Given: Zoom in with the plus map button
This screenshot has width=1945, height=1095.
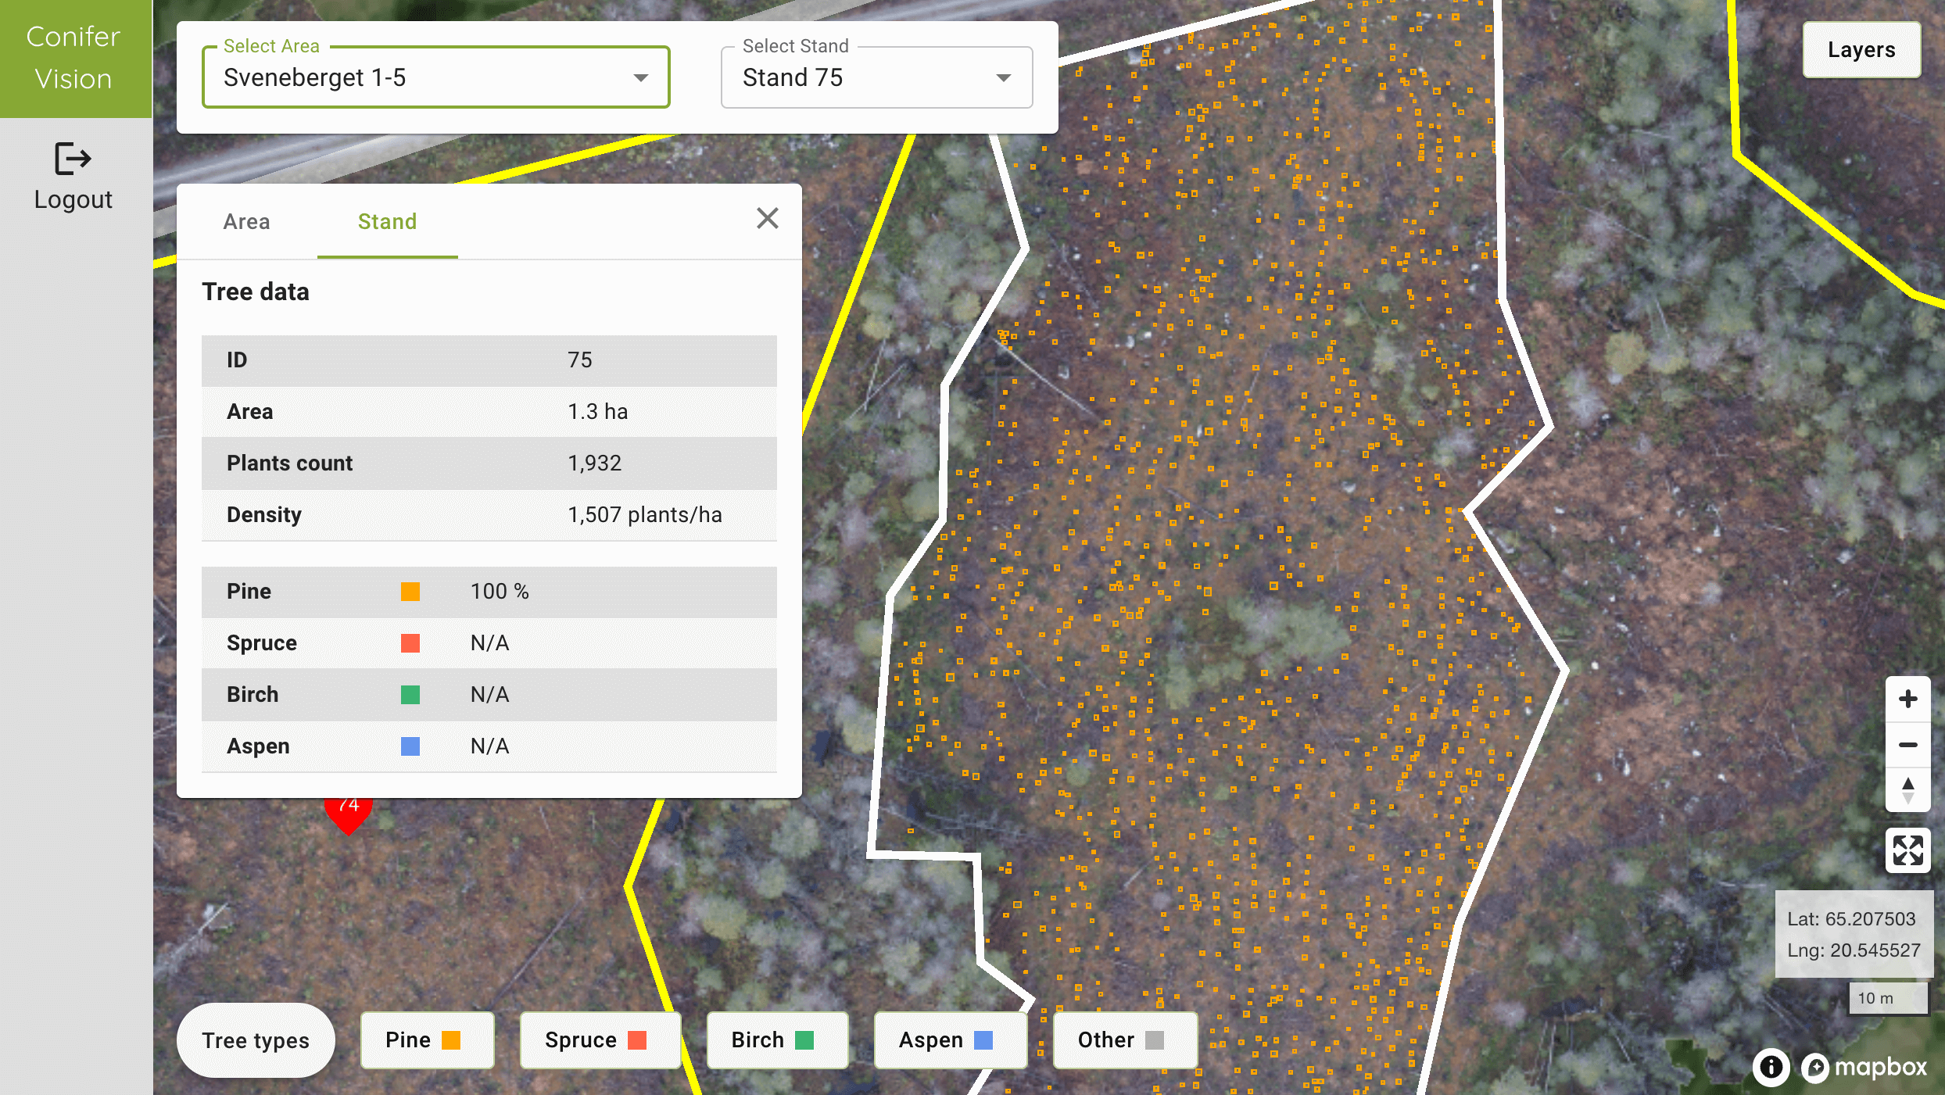Looking at the screenshot, I should pos(1907,699).
